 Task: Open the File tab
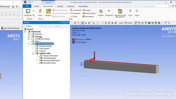click(x=27, y=6)
